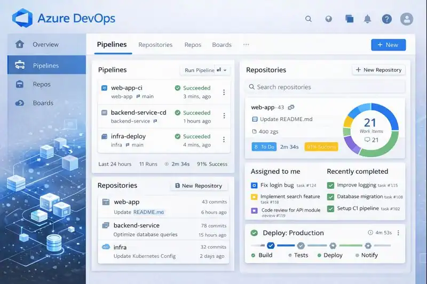Switch to the Repositories tab
This screenshot has width=427, height=284.
point(155,45)
